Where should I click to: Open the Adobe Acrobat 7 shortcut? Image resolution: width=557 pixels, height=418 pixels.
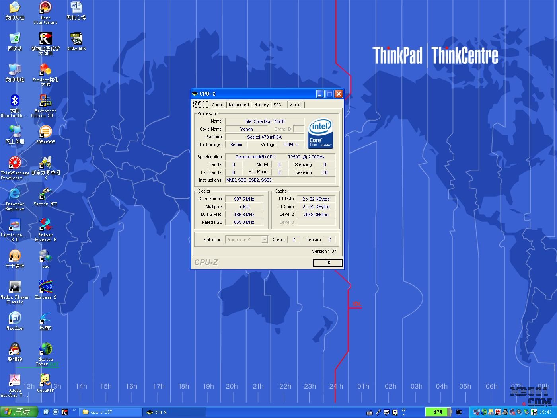pyautogui.click(x=15, y=380)
